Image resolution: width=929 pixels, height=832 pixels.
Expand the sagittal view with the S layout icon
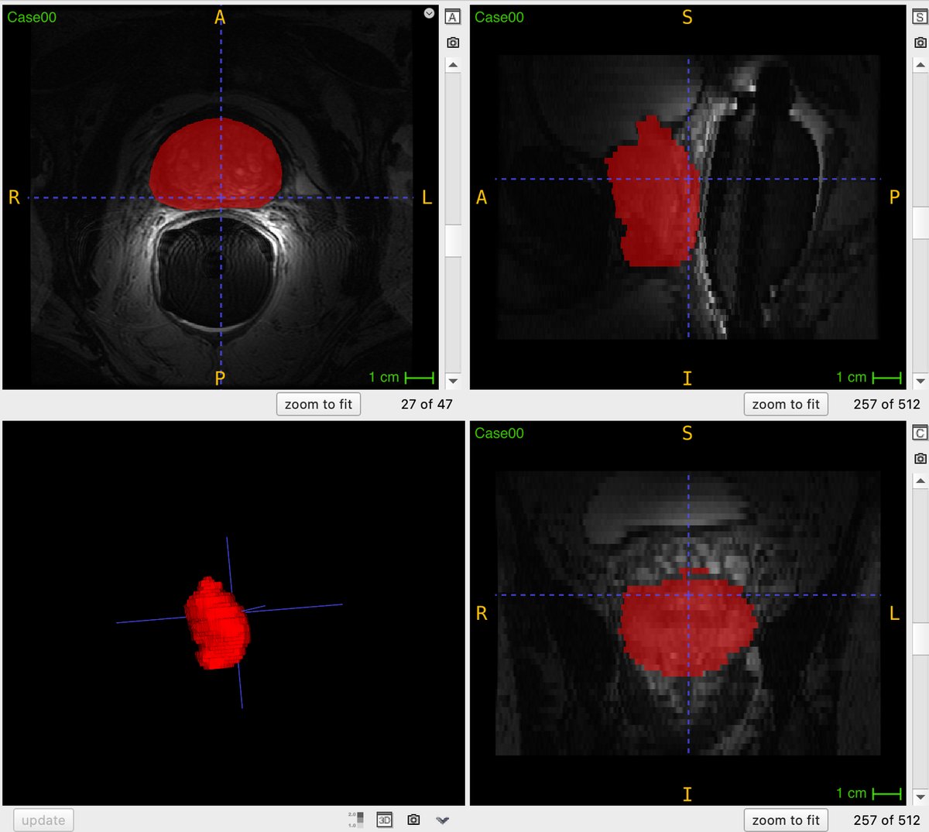coord(920,17)
